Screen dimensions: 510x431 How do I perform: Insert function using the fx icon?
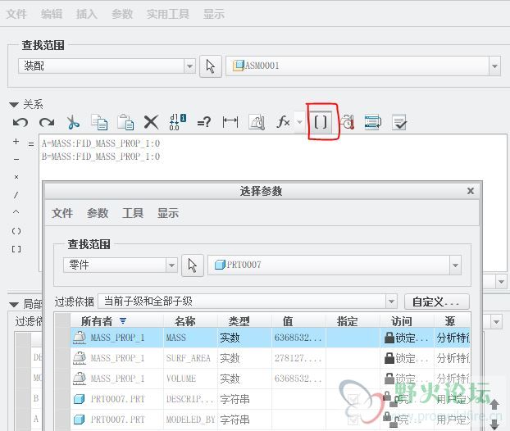coord(283,122)
